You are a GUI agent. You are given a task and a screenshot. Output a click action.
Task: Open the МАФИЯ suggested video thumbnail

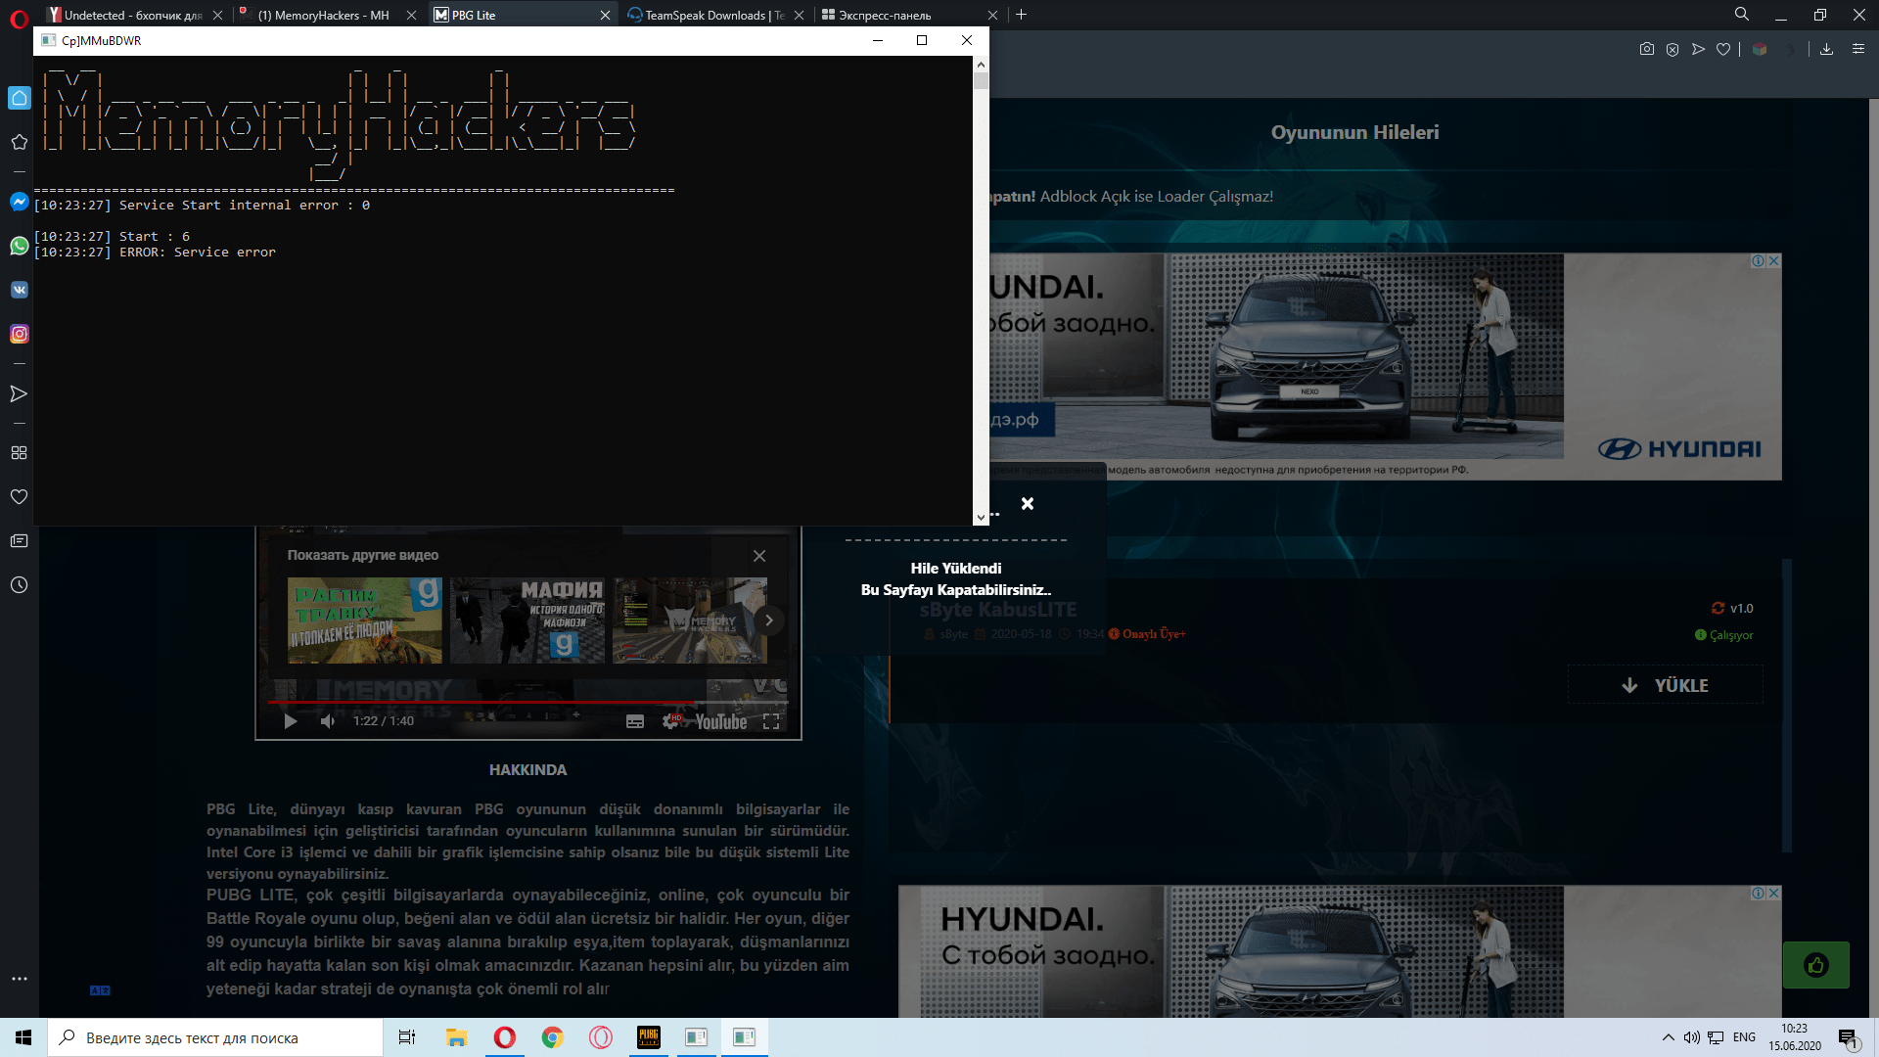pyautogui.click(x=527, y=620)
